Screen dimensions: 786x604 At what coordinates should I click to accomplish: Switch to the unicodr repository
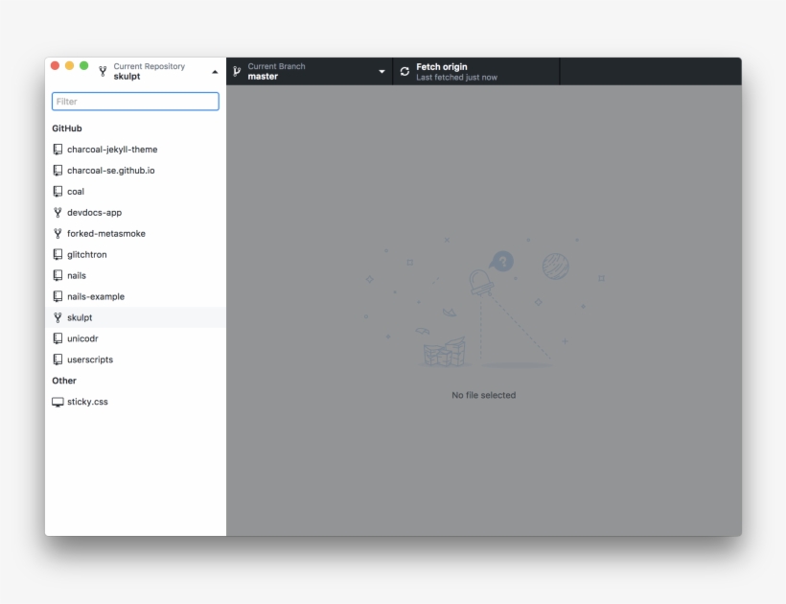(x=135, y=338)
